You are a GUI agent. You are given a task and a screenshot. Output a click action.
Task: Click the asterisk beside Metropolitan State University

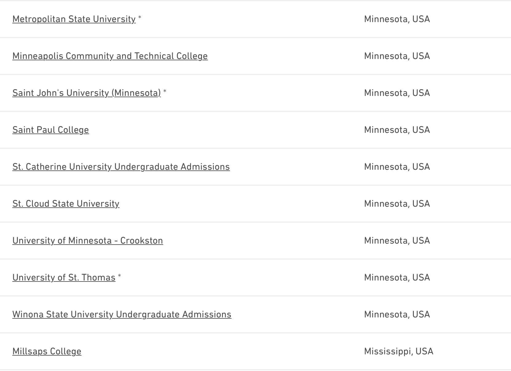pos(140,18)
